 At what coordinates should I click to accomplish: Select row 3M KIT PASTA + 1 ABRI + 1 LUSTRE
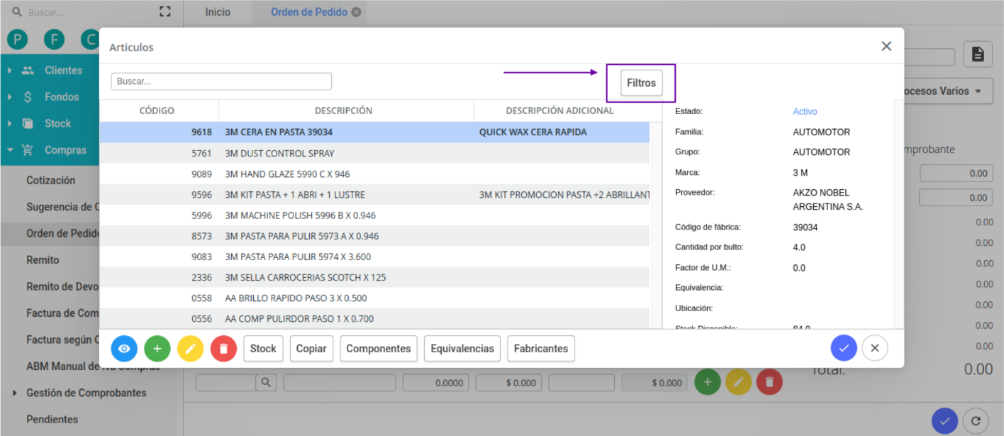pos(374,194)
